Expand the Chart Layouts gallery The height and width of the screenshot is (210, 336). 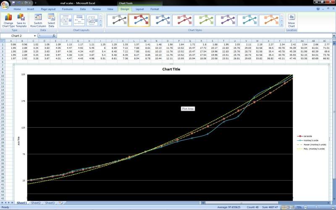tap(101, 25)
